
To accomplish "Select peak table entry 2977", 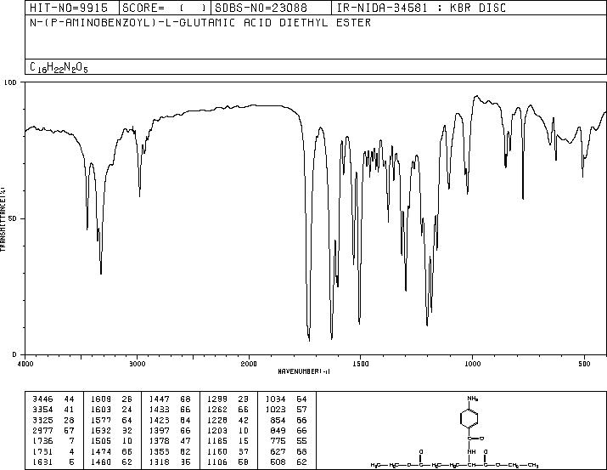I will (42, 430).
